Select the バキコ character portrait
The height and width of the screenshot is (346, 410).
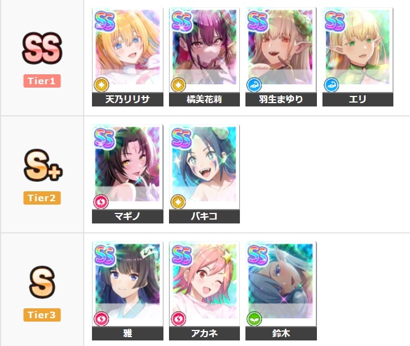tap(204, 167)
